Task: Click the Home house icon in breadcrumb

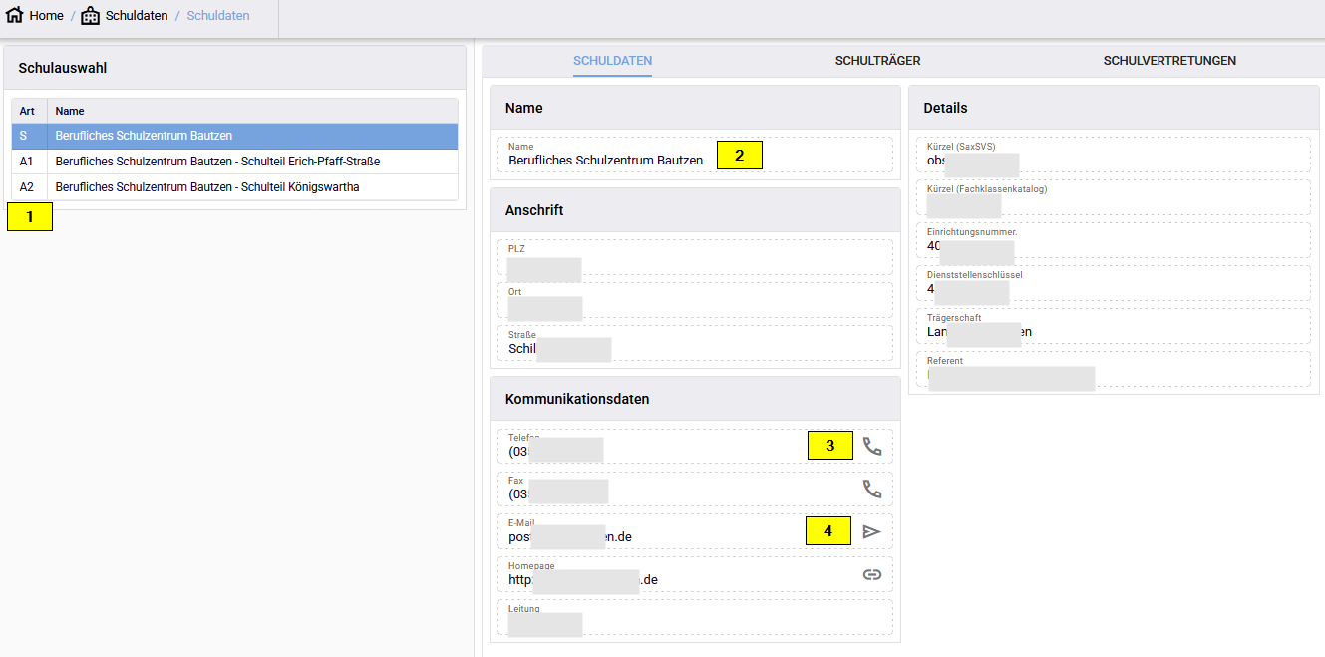Action: (15, 16)
